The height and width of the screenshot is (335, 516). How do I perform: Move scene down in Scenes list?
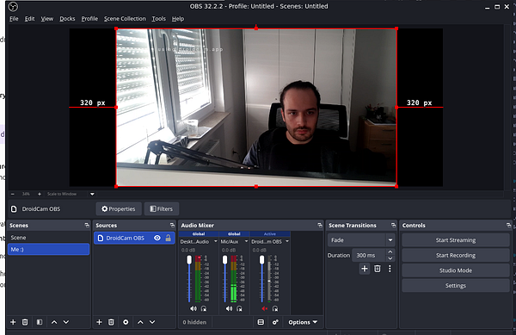[66, 322]
